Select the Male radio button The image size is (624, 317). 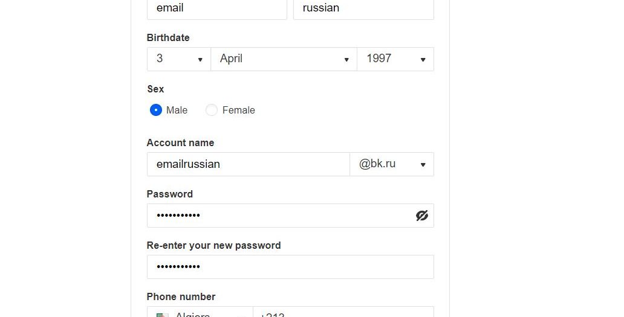tap(155, 110)
